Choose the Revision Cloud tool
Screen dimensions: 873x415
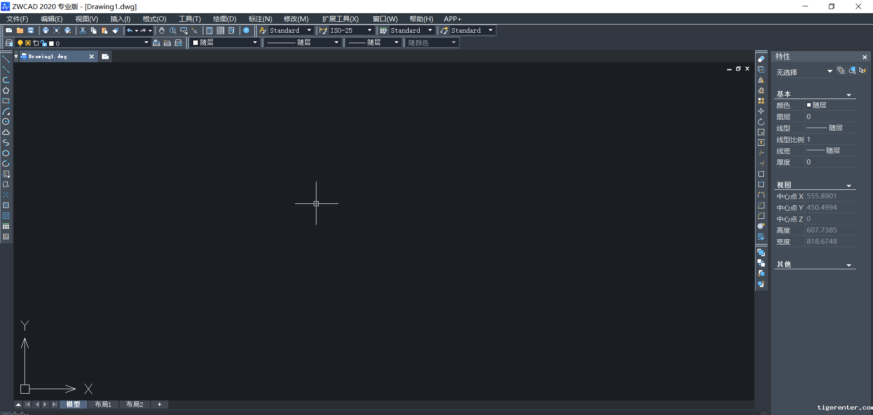click(6, 132)
